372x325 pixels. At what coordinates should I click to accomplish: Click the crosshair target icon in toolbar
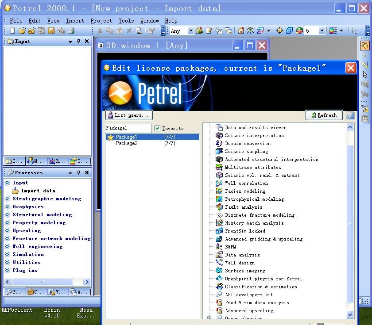(280, 31)
